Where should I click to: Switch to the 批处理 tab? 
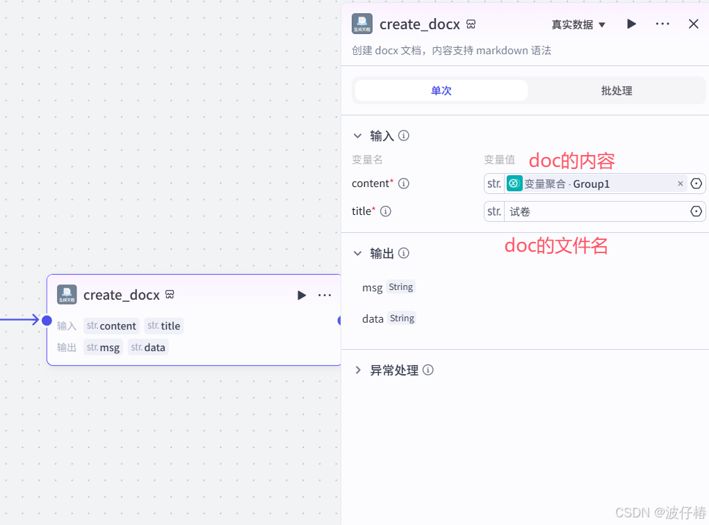click(616, 90)
